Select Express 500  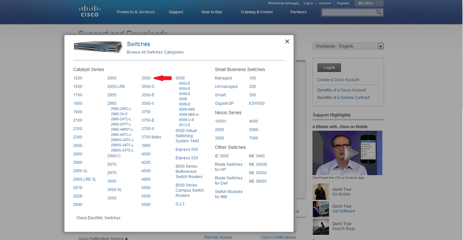pos(187,150)
